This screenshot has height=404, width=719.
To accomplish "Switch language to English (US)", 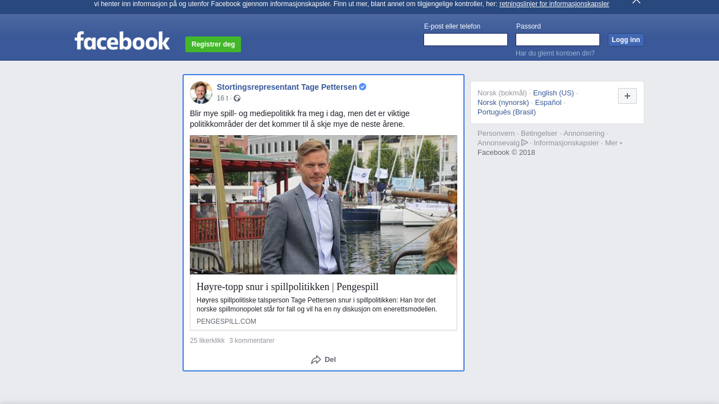I will [553, 93].
